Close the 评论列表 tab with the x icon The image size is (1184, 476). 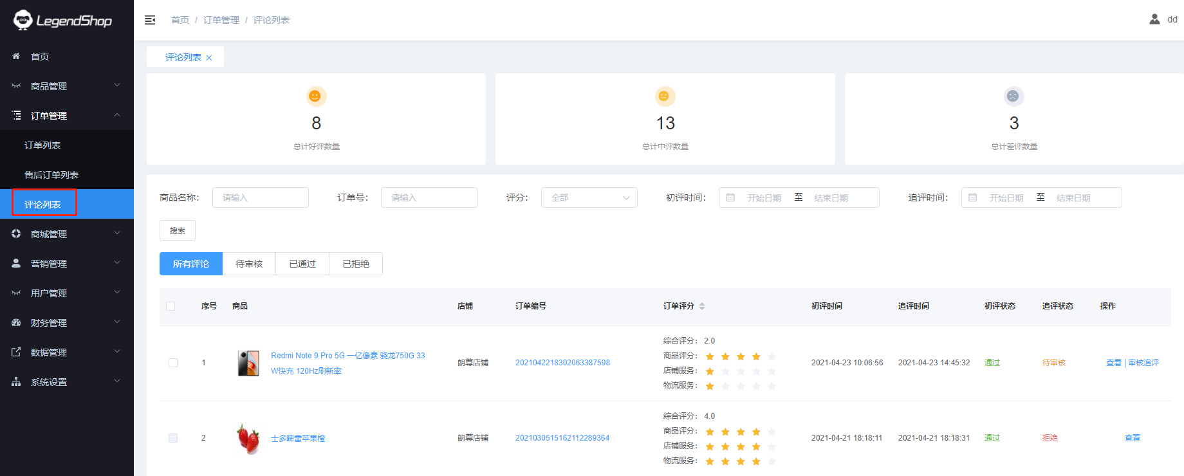pyautogui.click(x=209, y=58)
